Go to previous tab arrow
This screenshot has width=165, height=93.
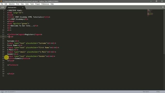2,7
